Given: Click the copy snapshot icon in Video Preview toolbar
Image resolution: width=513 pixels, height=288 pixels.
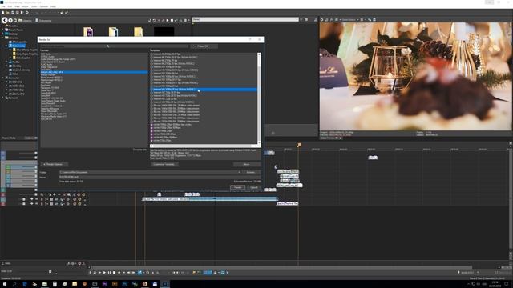Looking at the screenshot, I should pyautogui.click(x=370, y=19).
